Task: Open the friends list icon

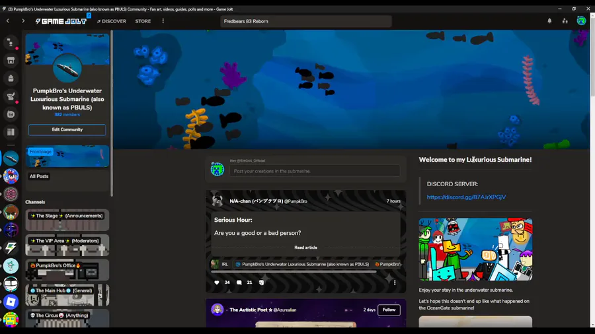Action: (565, 21)
